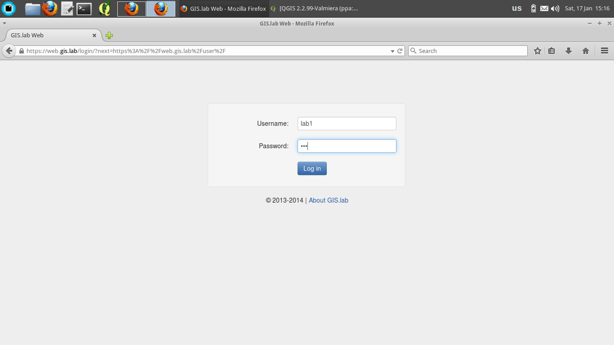Focus the URL address bar
This screenshot has width=614, height=345.
pos(207,51)
